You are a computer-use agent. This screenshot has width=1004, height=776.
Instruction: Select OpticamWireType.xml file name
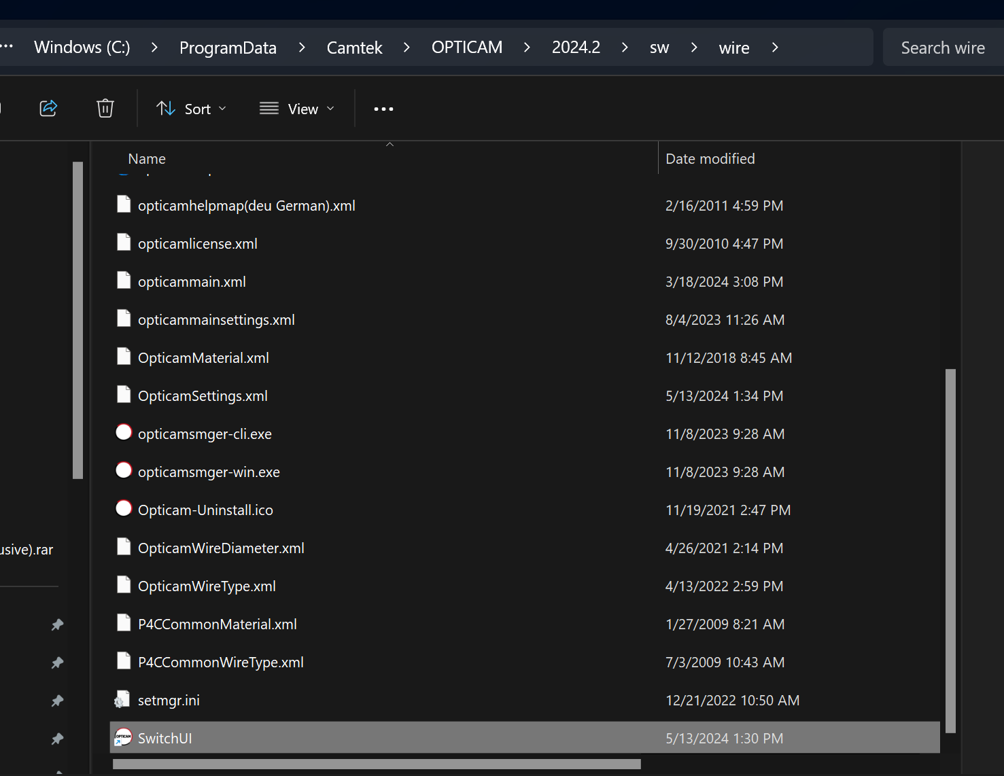pos(207,586)
